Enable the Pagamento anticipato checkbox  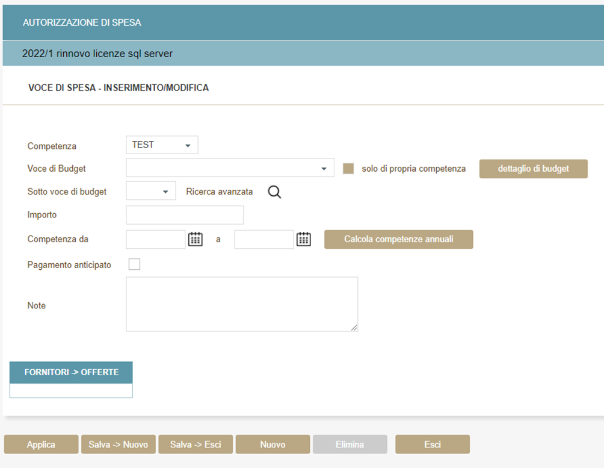134,264
